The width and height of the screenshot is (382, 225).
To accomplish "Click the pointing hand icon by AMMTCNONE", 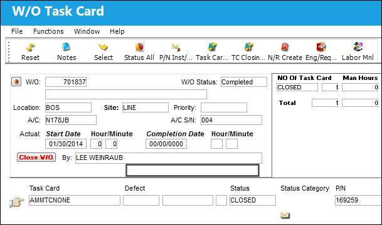I will coord(16,202).
